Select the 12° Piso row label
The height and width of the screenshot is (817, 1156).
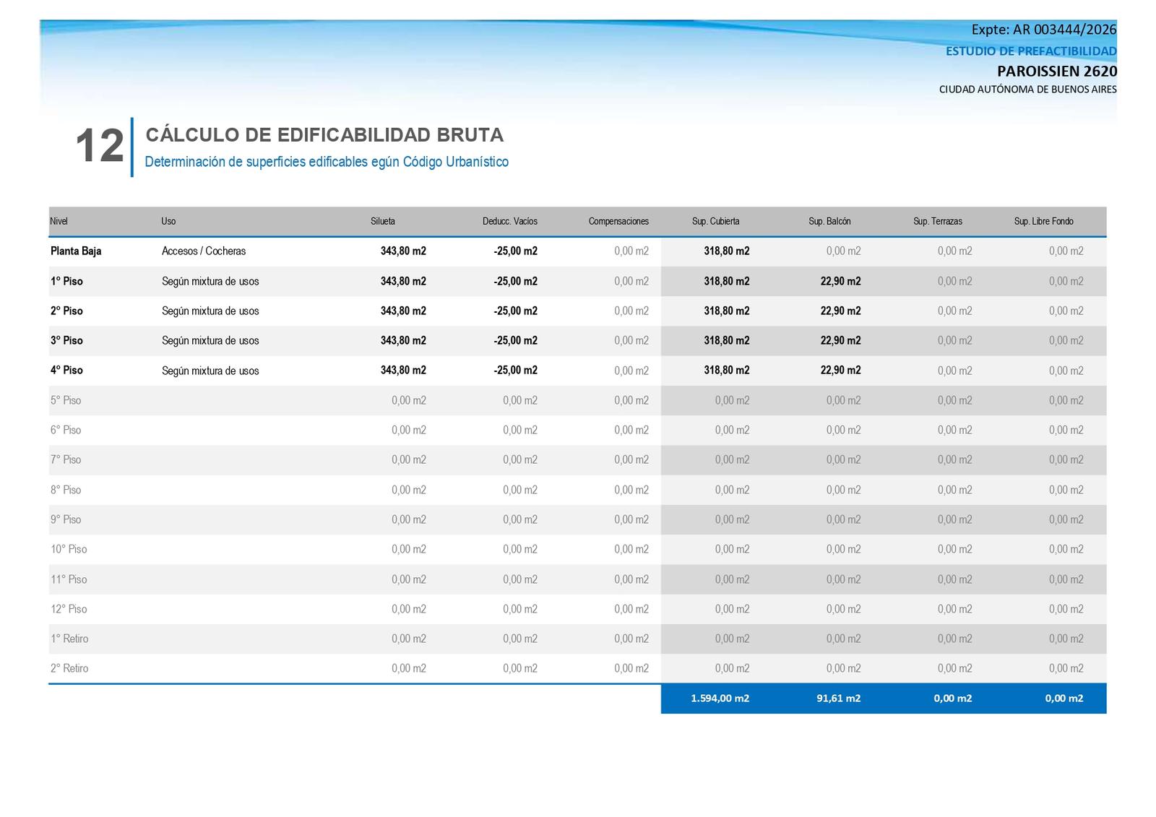[x=69, y=609]
